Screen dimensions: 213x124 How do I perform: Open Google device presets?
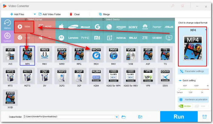(97, 27)
